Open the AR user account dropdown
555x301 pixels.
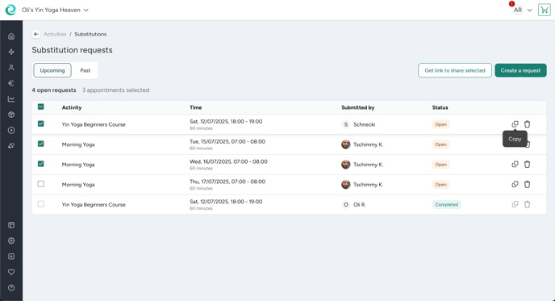pos(523,10)
